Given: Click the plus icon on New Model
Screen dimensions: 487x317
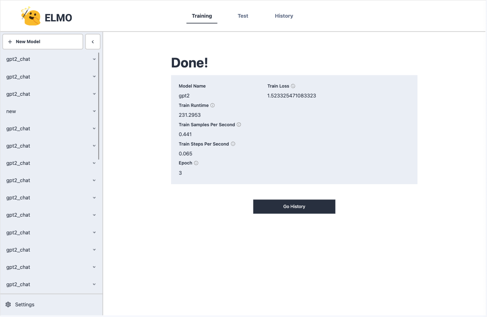Looking at the screenshot, I should 10,42.
